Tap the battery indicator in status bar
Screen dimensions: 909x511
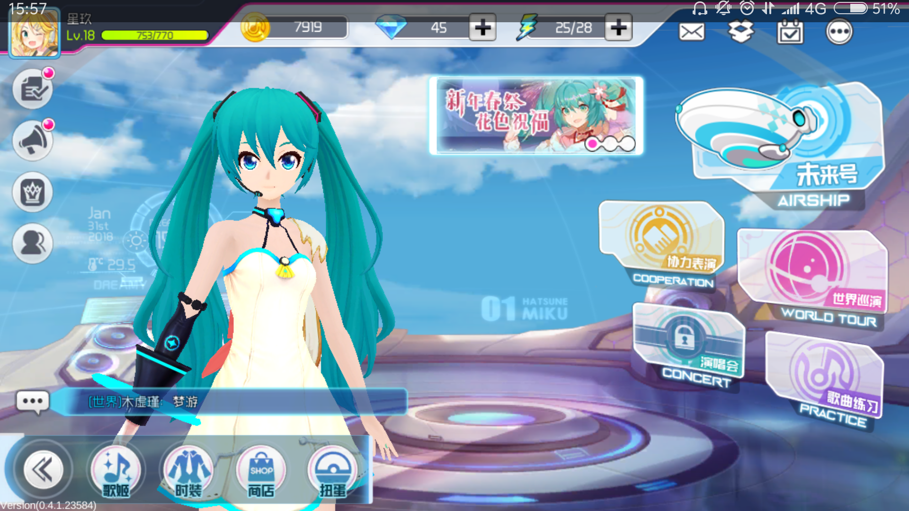pyautogui.click(x=851, y=9)
